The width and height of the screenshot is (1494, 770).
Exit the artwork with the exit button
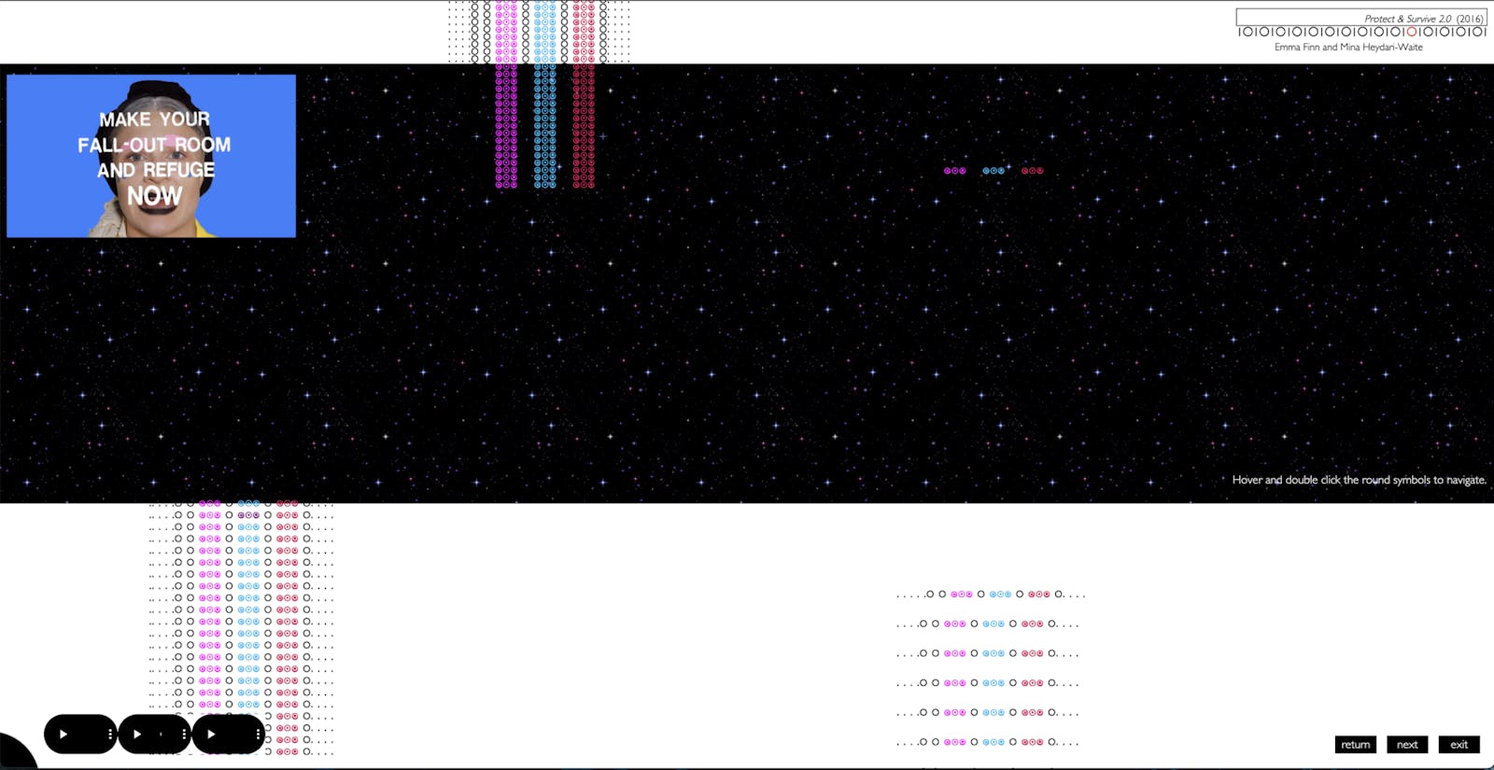click(1459, 744)
